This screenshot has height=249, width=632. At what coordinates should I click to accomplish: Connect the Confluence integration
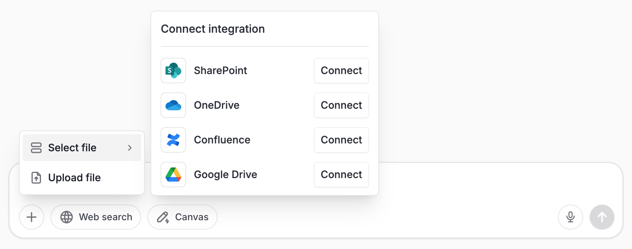[x=341, y=140]
